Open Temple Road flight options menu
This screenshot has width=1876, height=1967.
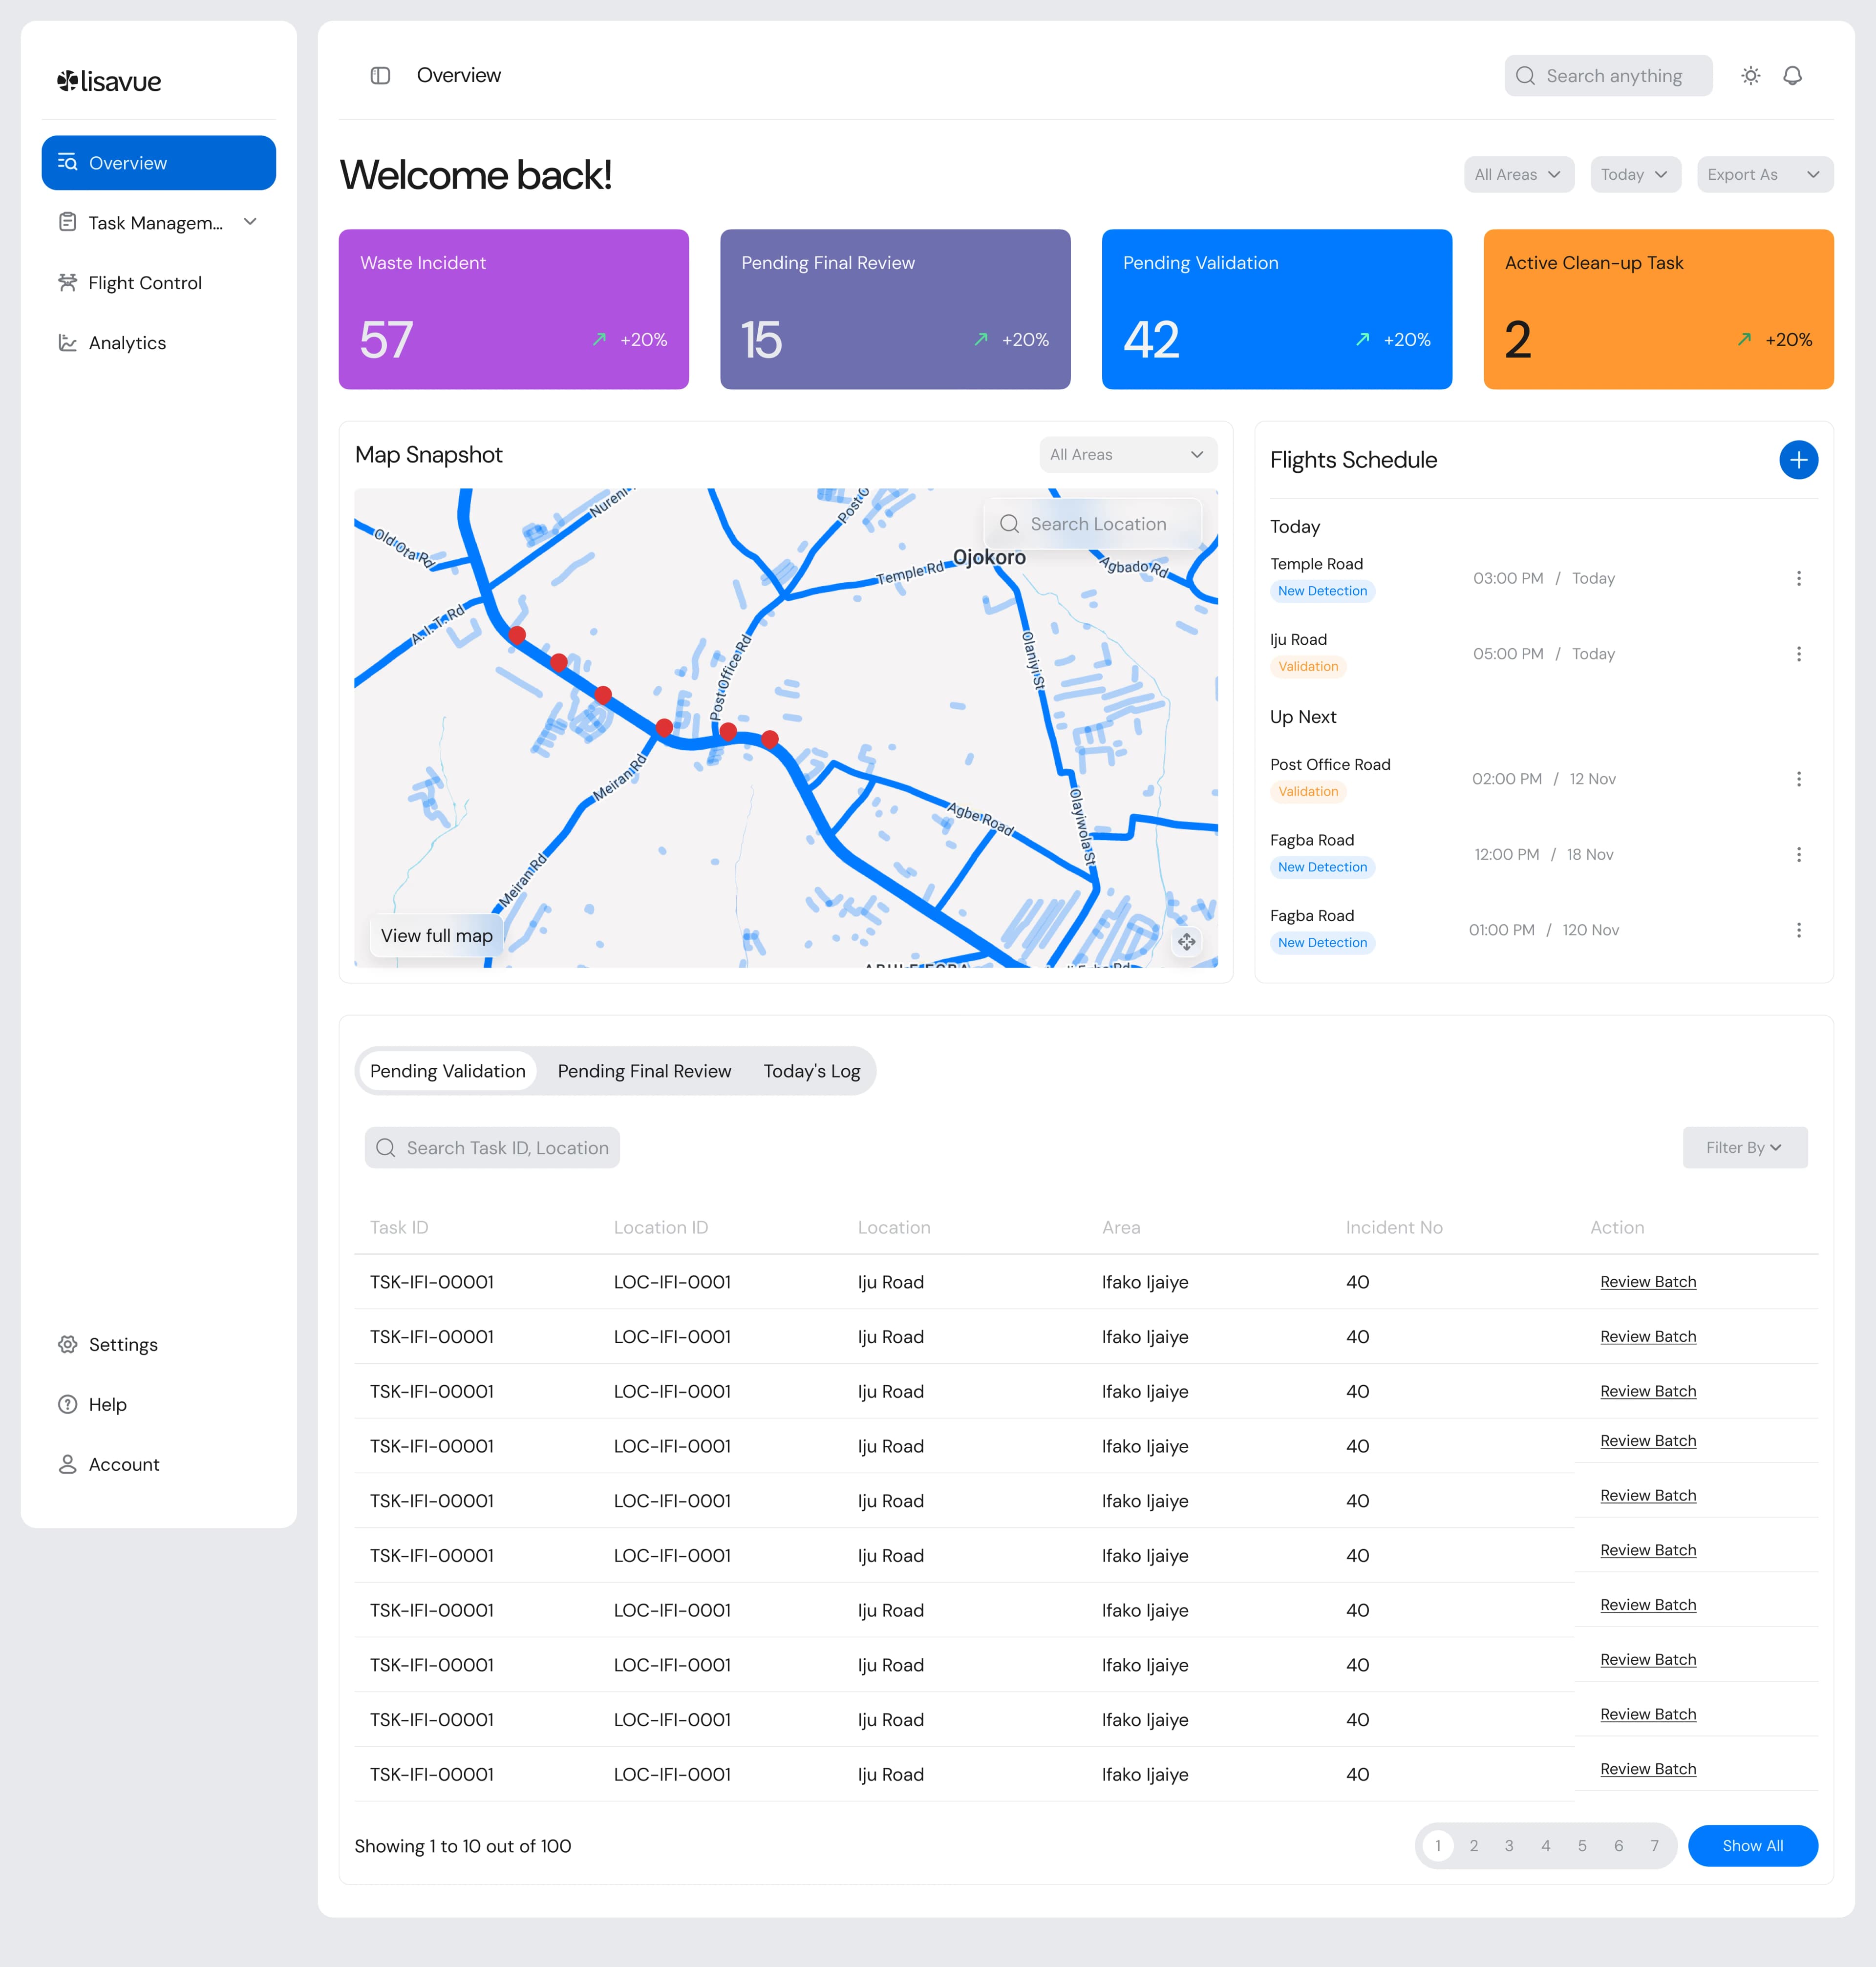pos(1798,578)
